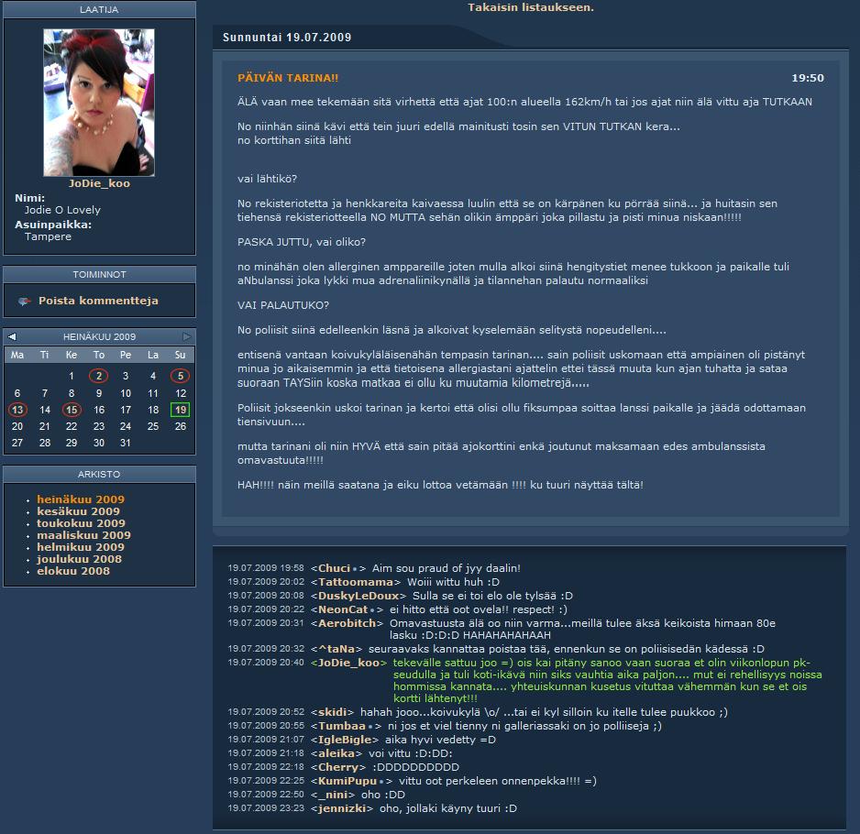Click Takaisin listaukseen link
Viewport: 860px width, 834px height.
530,7
